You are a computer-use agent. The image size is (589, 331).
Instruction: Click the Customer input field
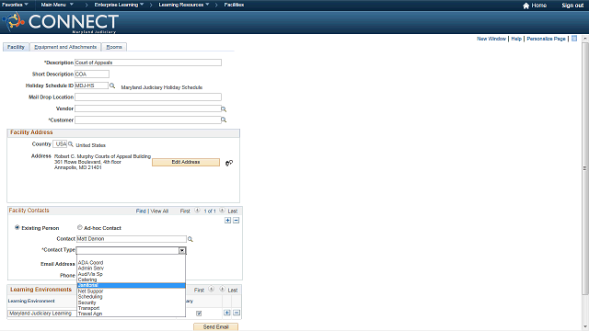coord(147,120)
